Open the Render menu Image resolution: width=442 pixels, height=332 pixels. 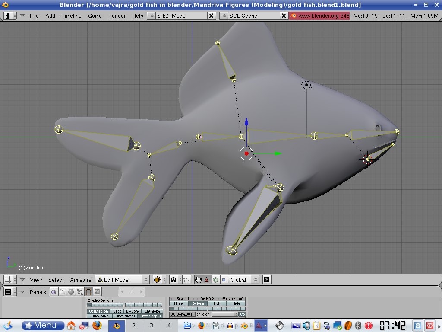(117, 16)
